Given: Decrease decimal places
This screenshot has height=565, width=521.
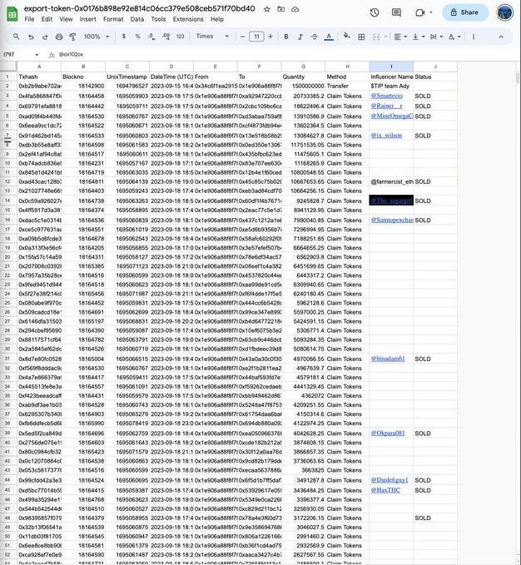Looking at the screenshot, I should 151,37.
